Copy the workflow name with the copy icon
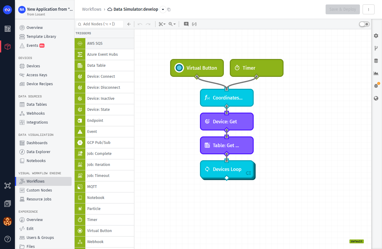382x249 pixels. (169, 10)
